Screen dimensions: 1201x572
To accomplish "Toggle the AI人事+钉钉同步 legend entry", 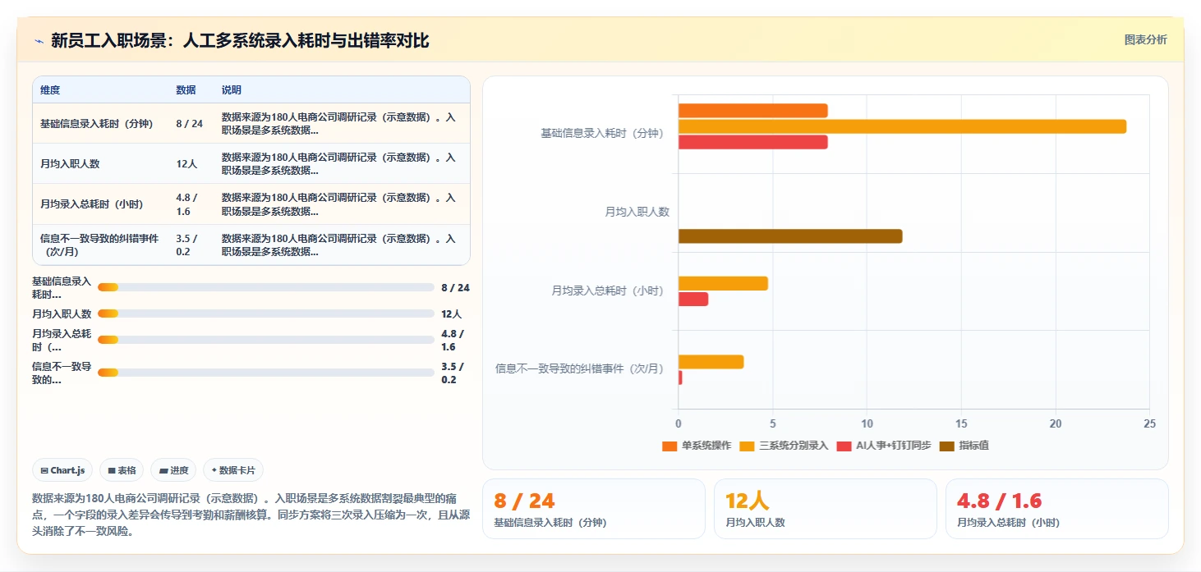I will [883, 446].
